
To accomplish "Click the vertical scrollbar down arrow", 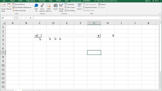I will pos(160,89).
